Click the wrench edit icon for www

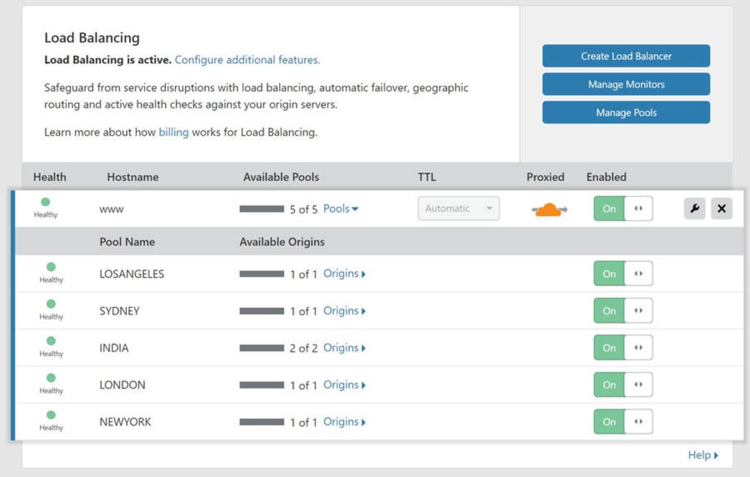[x=694, y=209]
